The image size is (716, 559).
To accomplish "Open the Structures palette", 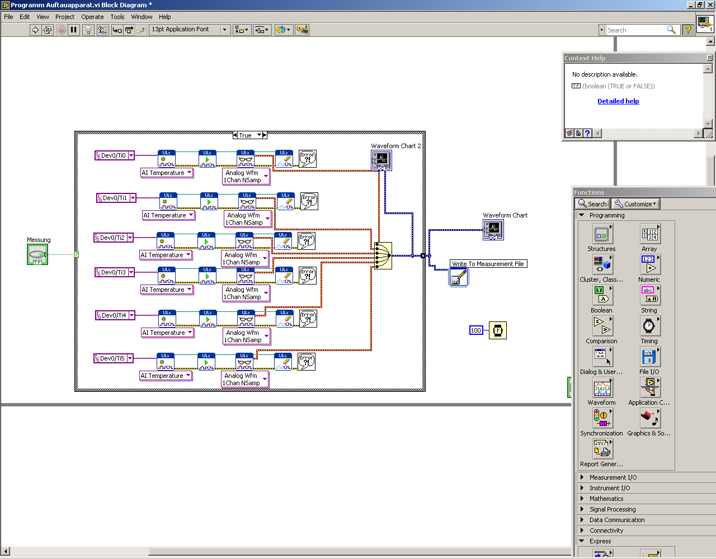I will coord(601,234).
